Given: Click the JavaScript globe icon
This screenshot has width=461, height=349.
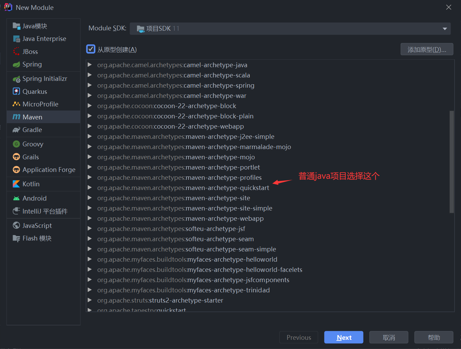Looking at the screenshot, I should (16, 225).
